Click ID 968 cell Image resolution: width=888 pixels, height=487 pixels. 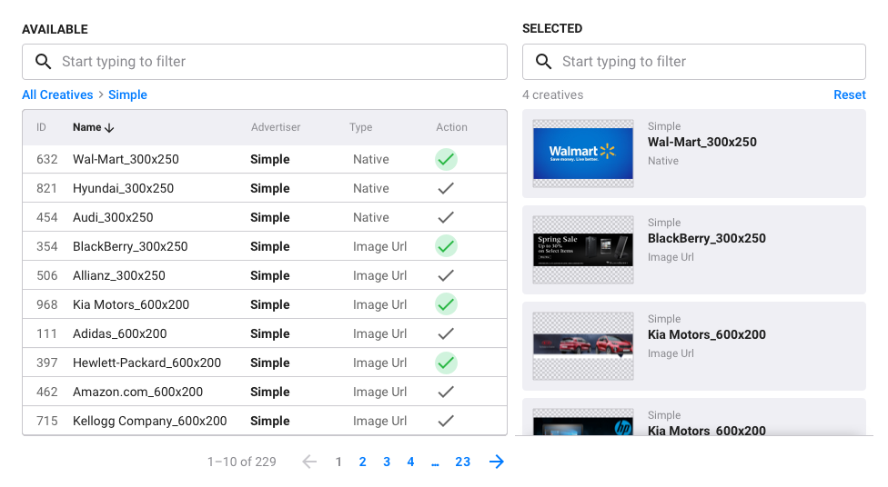pos(47,305)
